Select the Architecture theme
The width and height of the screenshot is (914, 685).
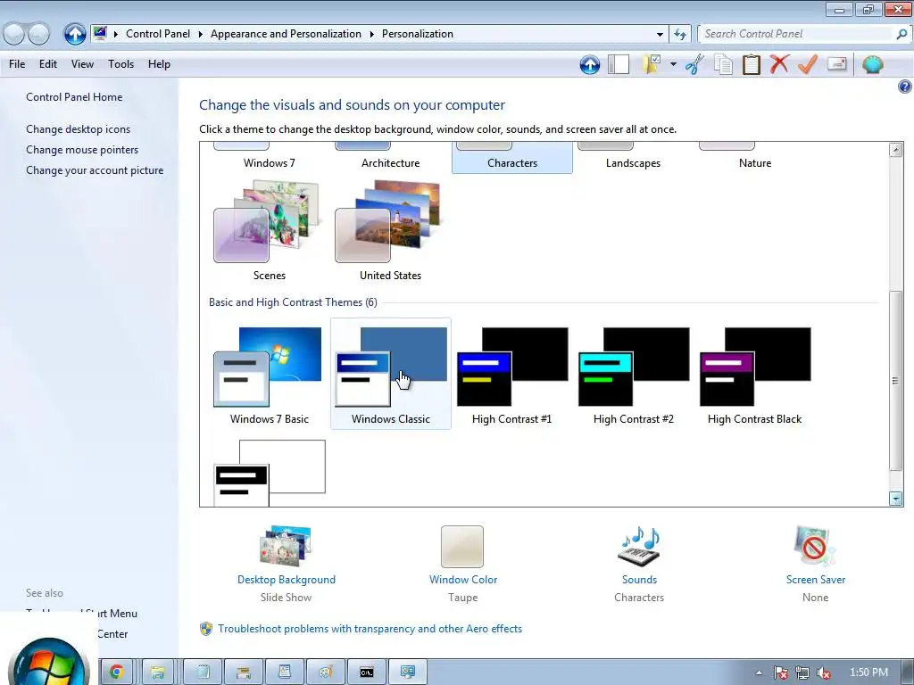(x=391, y=158)
